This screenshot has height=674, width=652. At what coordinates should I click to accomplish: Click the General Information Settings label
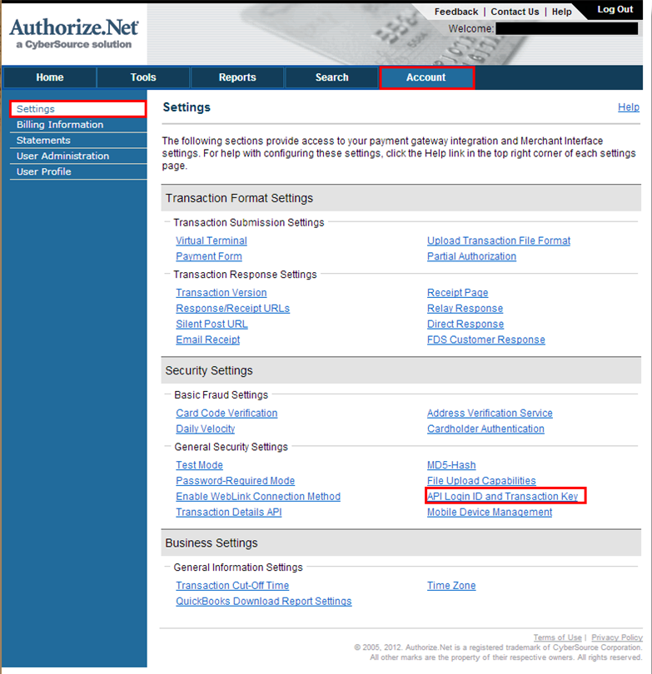[238, 567]
